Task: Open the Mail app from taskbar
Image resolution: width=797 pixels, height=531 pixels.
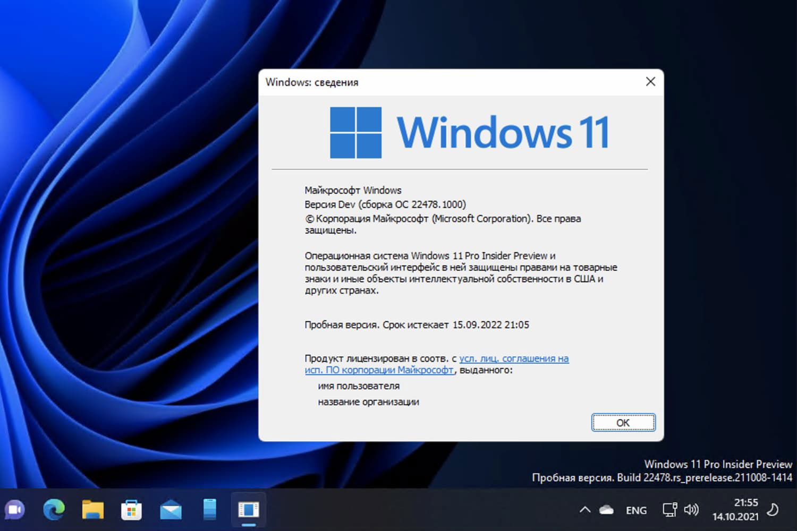Action: 170,510
